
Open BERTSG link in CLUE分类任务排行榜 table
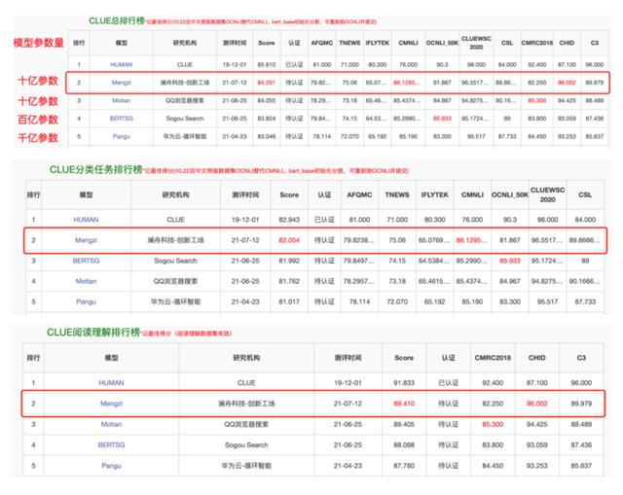pos(86,261)
